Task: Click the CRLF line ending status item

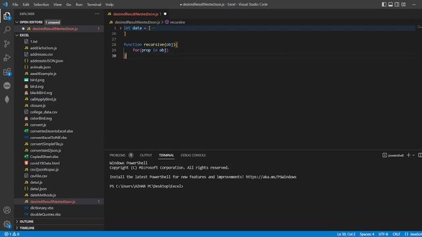Action: tap(396, 234)
